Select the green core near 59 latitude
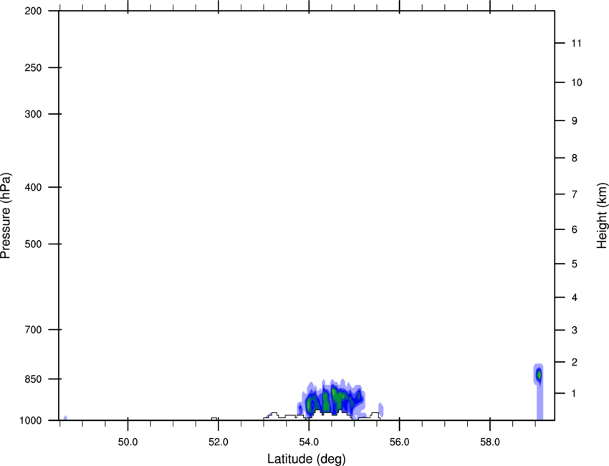Viewport: 609px width, 466px height. point(538,375)
